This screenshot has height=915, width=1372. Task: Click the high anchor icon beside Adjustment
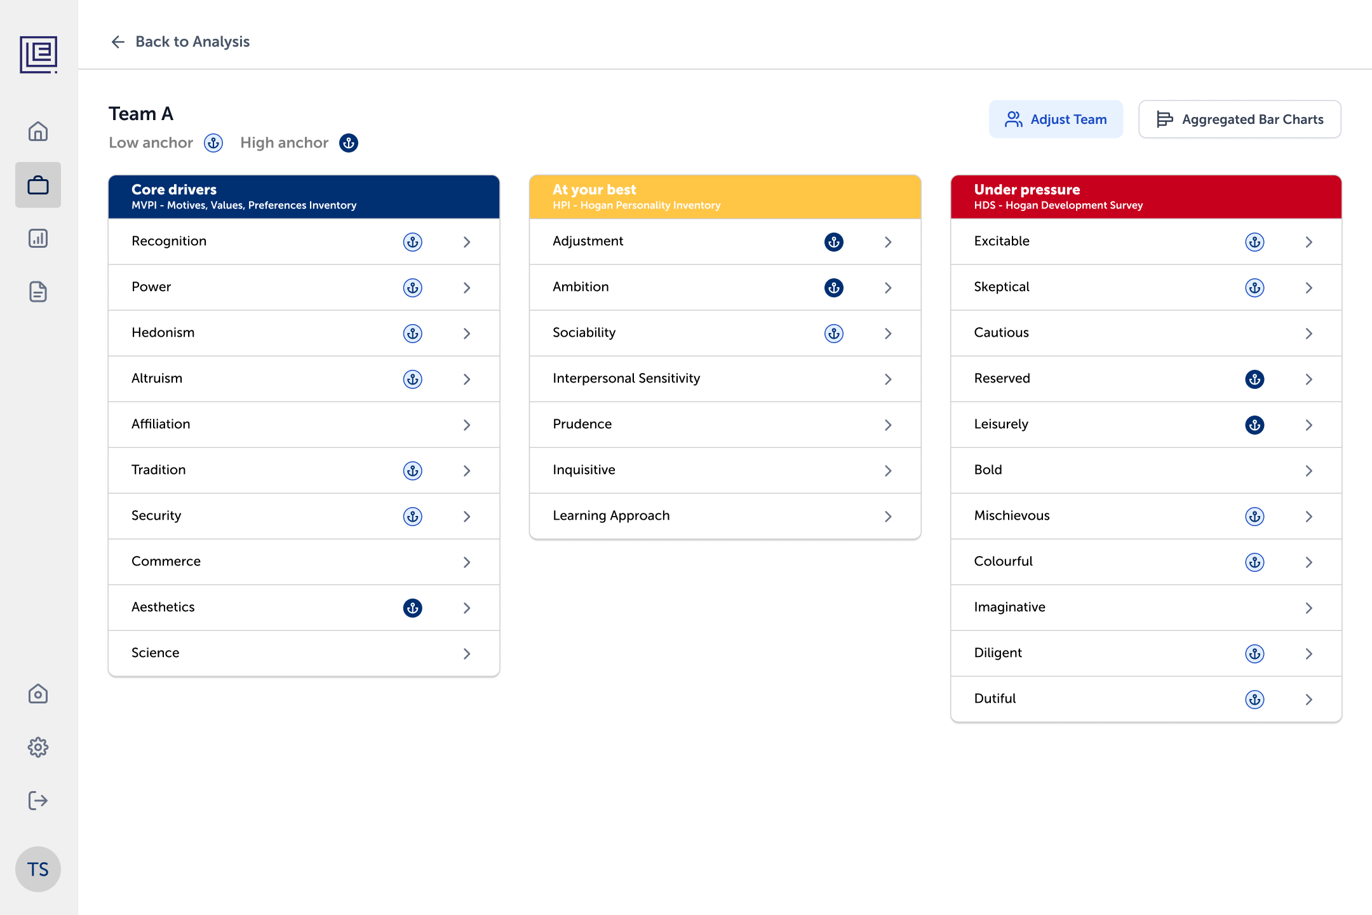click(834, 242)
